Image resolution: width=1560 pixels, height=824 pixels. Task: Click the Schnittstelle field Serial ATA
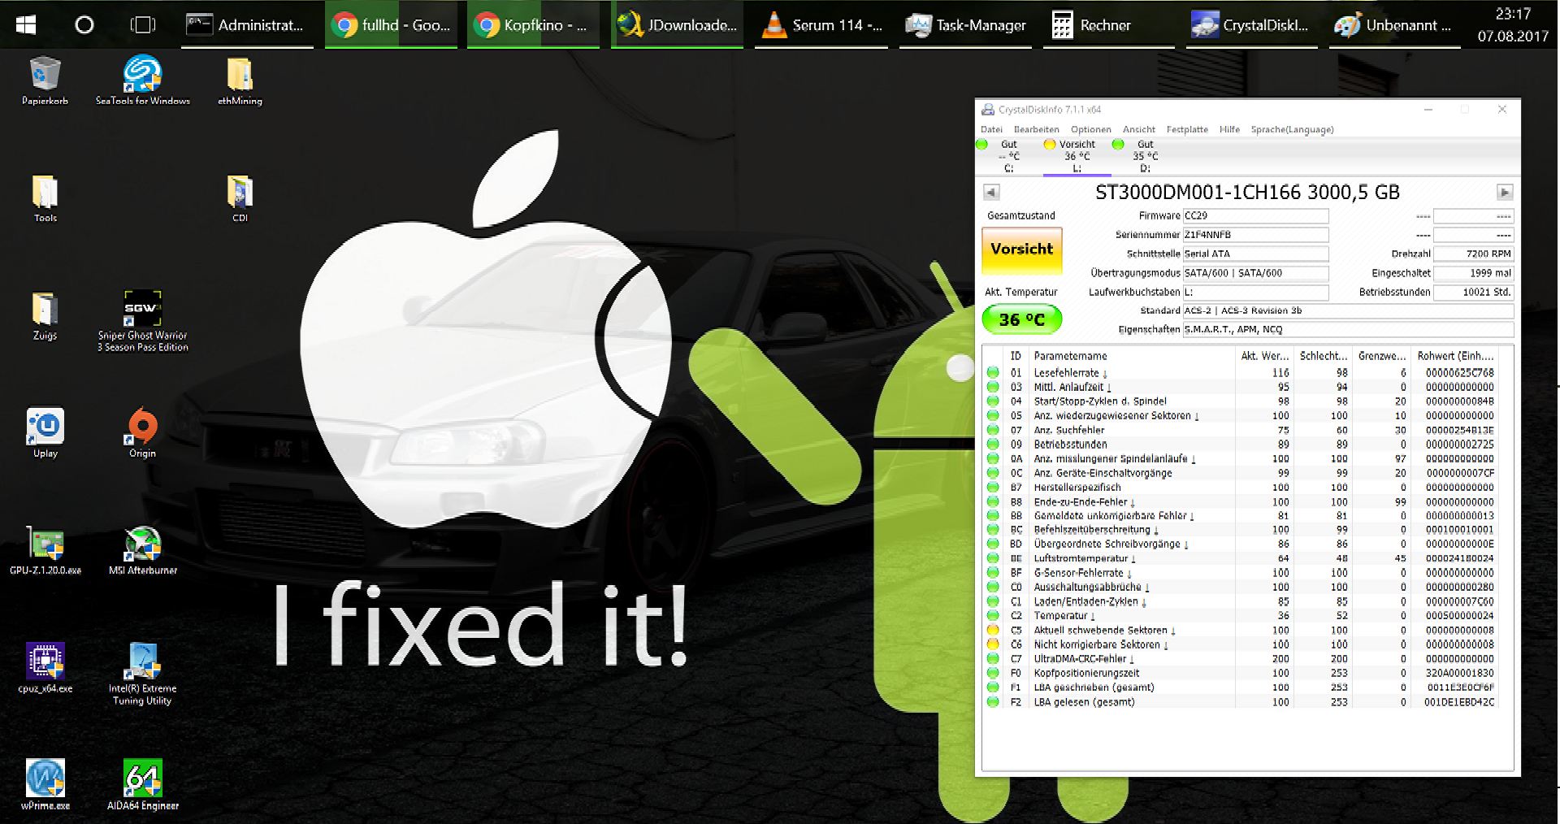coord(1255,254)
